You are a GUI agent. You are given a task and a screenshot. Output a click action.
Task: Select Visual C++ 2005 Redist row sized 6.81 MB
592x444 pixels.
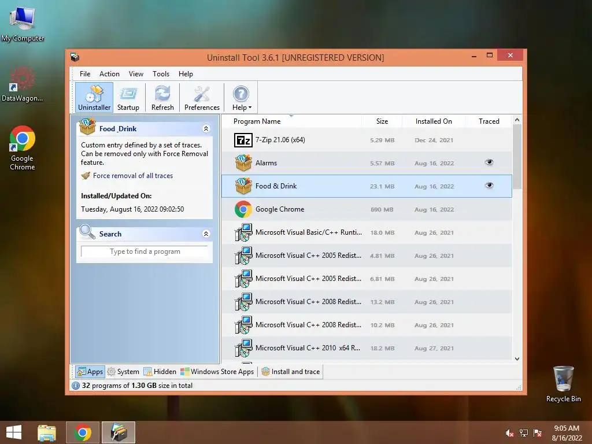point(367,279)
